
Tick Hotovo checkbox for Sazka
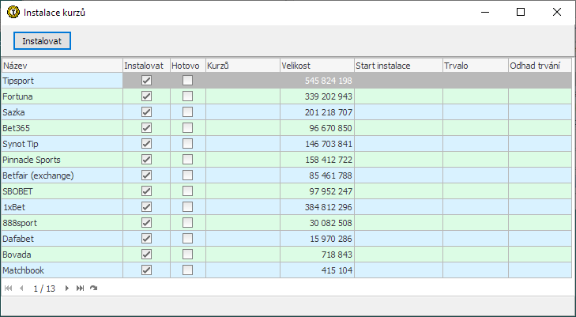(188, 112)
